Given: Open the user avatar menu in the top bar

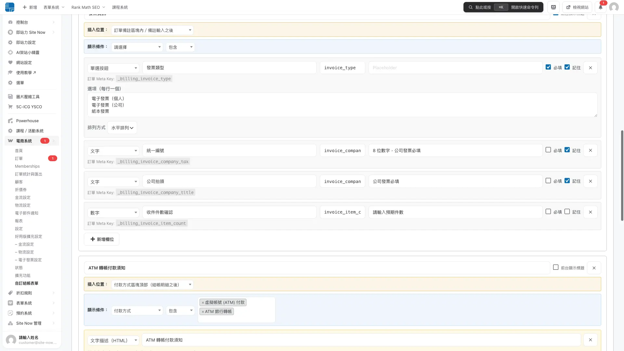Looking at the screenshot, I should 614,7.
